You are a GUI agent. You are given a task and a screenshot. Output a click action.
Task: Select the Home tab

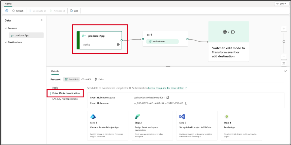point(8,4)
